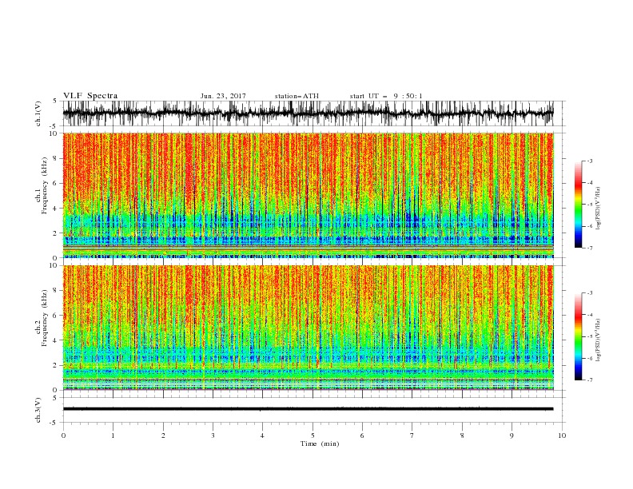Screen dimensions: 633x489
Task: Click the upper PSD color bar beside ch.1
Action: click(578, 205)
